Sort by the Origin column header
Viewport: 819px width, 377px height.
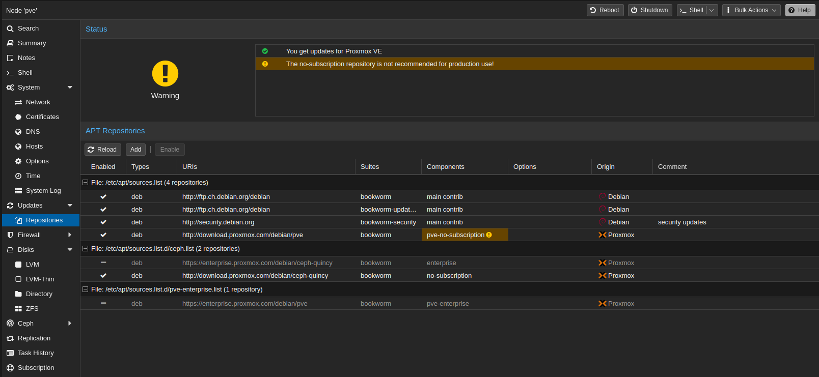coord(622,167)
